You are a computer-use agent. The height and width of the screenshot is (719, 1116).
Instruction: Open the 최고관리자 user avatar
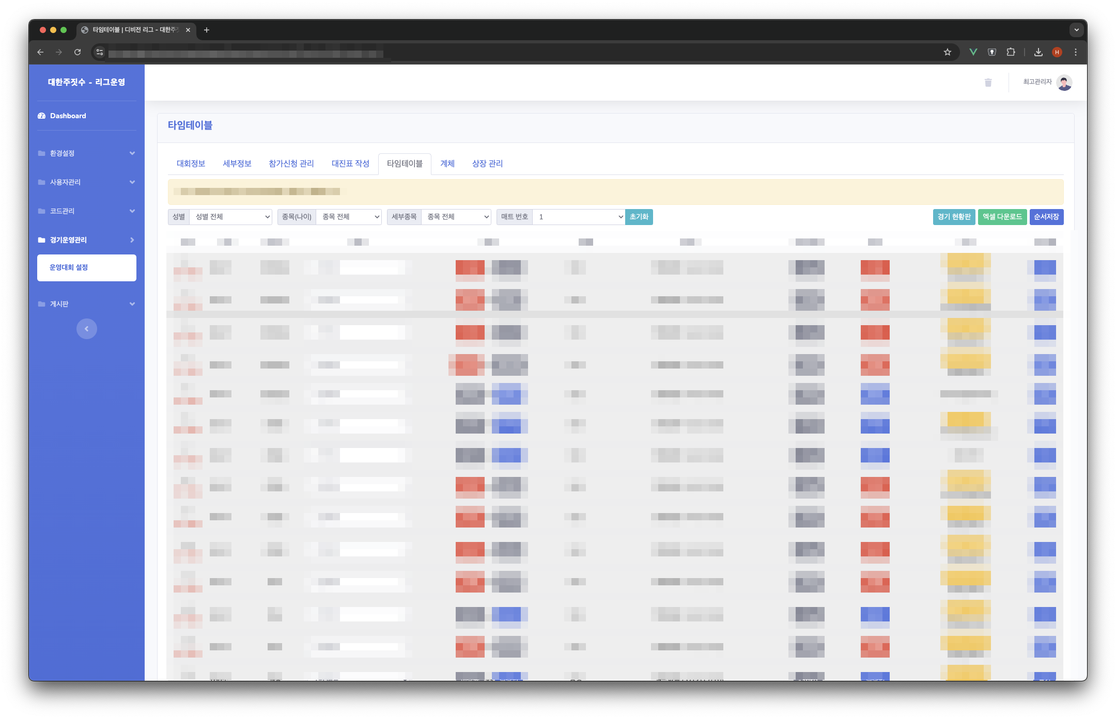click(x=1064, y=83)
